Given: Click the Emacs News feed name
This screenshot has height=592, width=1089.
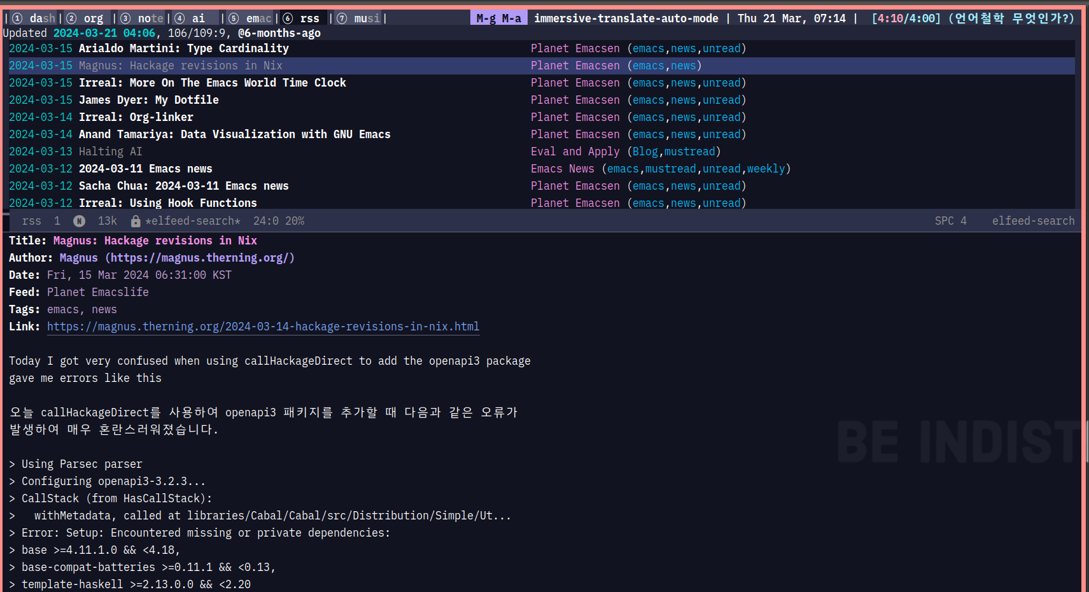Looking at the screenshot, I should click(x=563, y=169).
